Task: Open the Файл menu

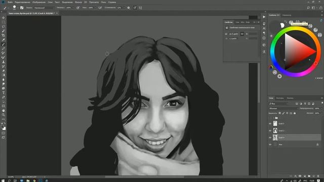Action: (x=10, y=2)
